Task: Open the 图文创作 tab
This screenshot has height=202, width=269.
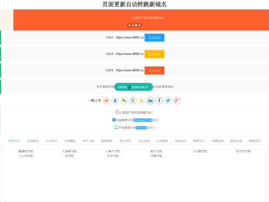Action: [x=125, y=141]
